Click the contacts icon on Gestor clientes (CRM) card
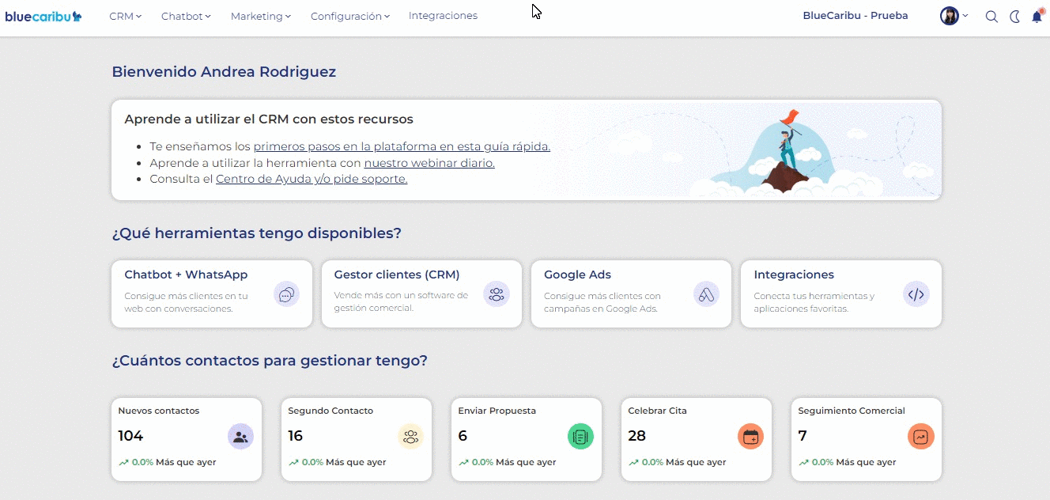This screenshot has width=1050, height=500. pos(497,294)
